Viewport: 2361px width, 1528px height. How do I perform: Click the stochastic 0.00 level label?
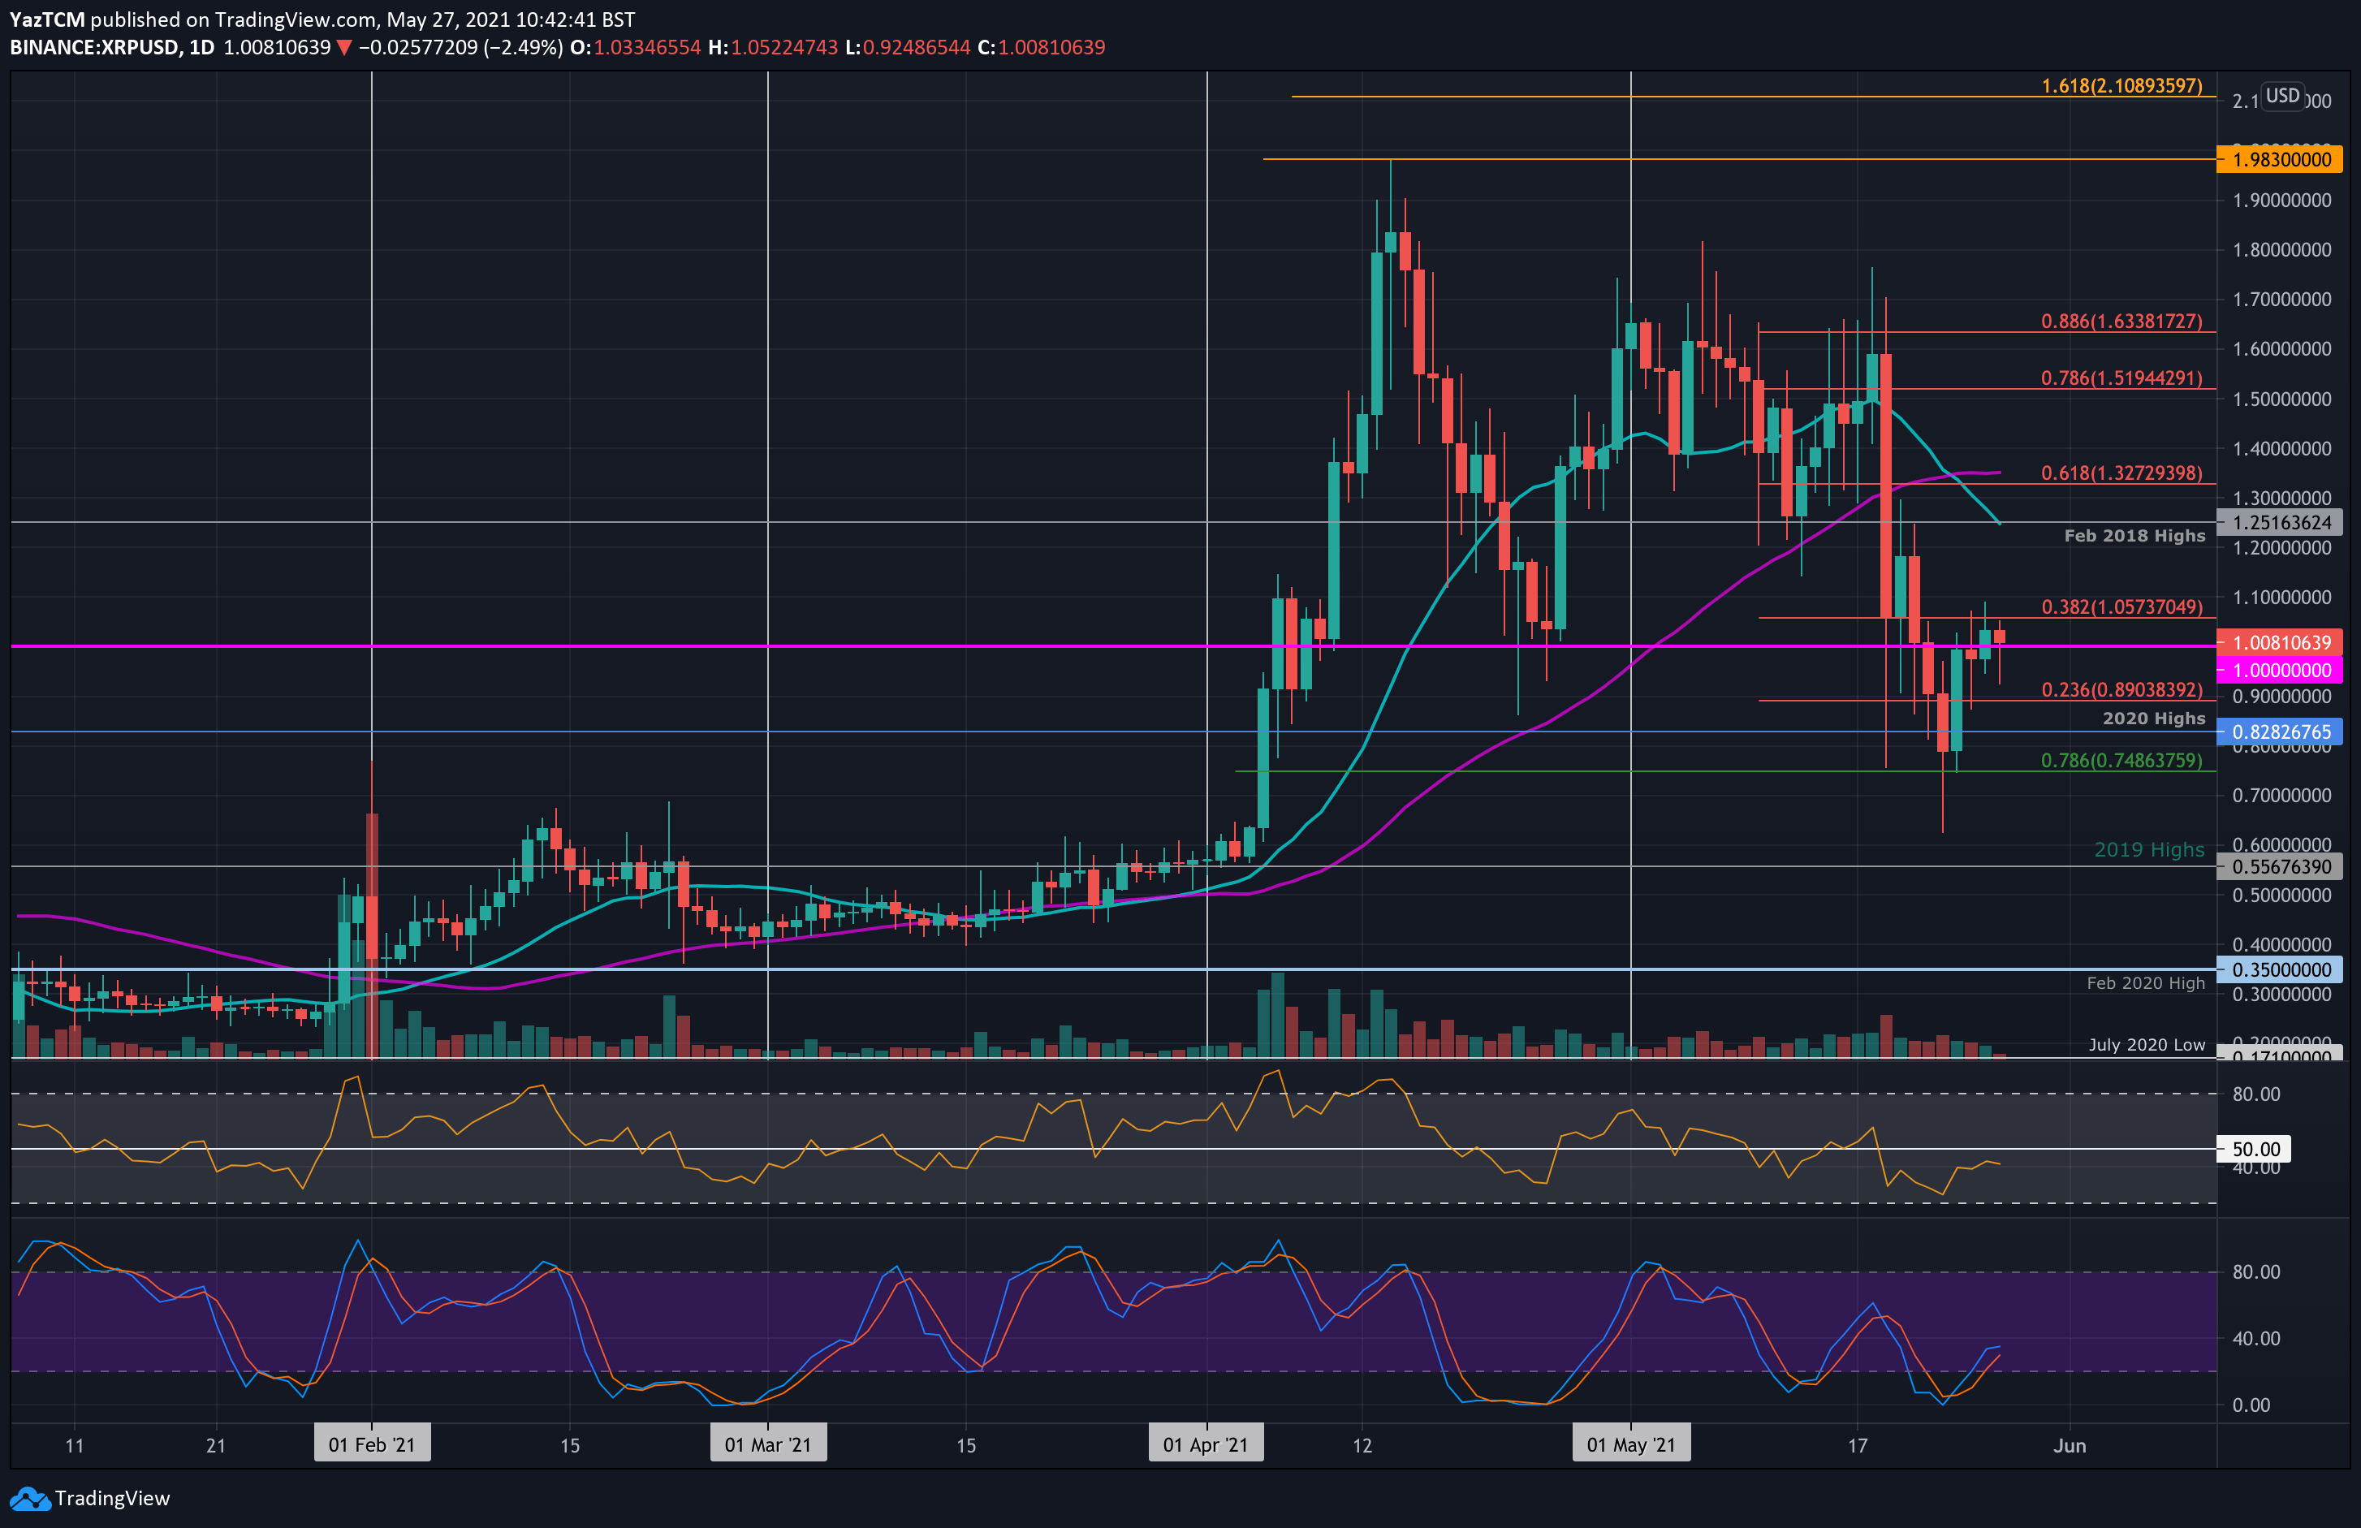(x=2251, y=1405)
